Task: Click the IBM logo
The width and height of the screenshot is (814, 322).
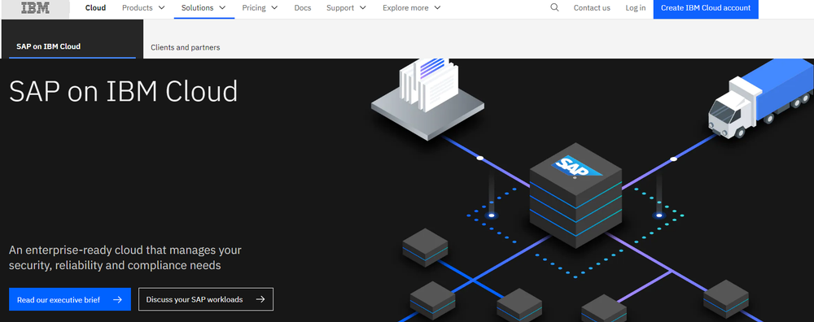Action: point(36,8)
